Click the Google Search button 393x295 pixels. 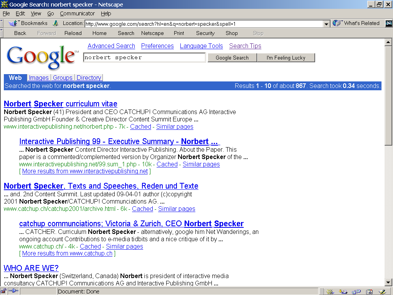(x=232, y=58)
